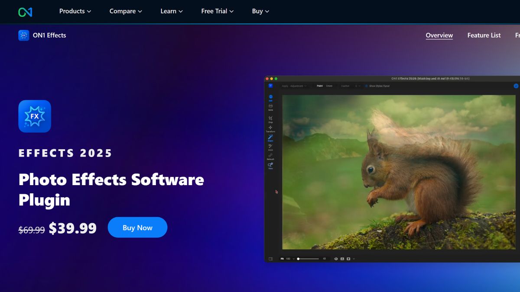Toggle Show Styles Flyout option
The image size is (520, 292).
coord(377,86)
